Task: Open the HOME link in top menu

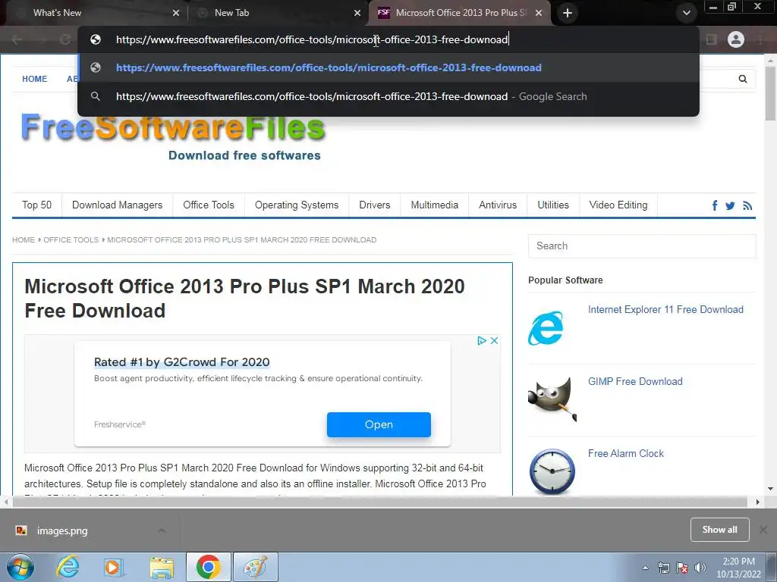Action: (x=35, y=79)
